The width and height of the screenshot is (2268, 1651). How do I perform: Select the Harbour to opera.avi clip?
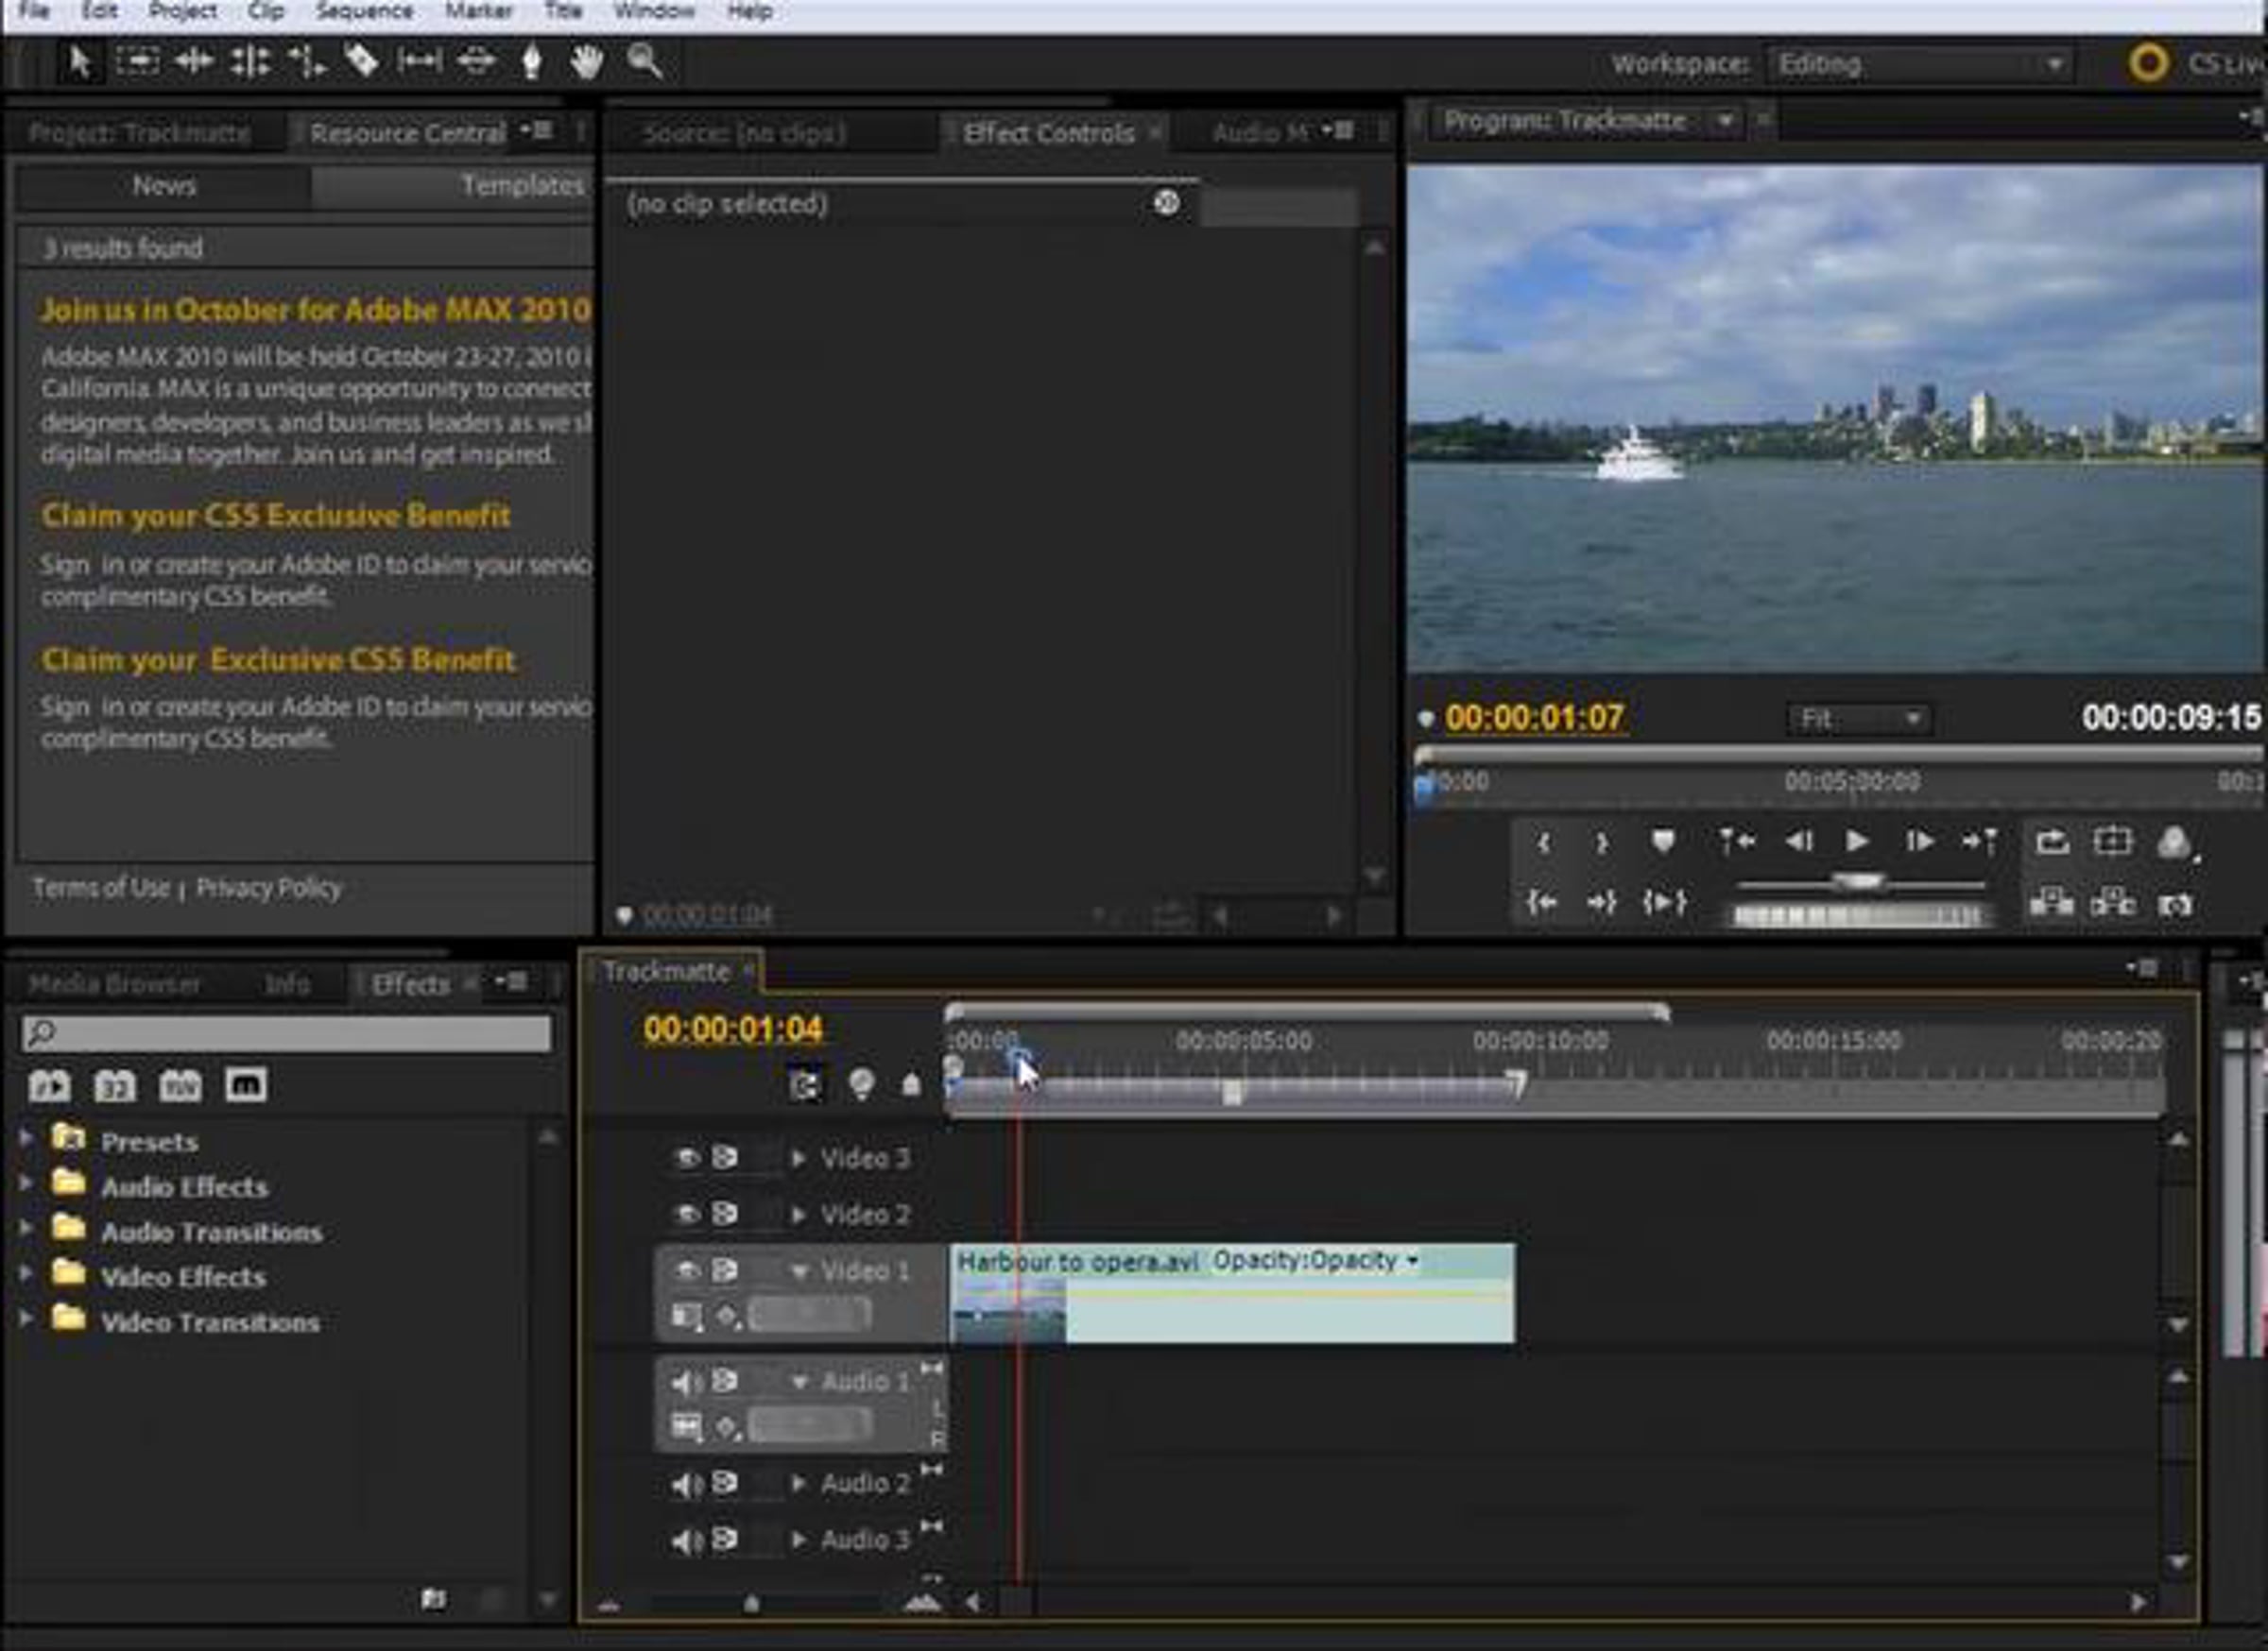[1232, 1293]
